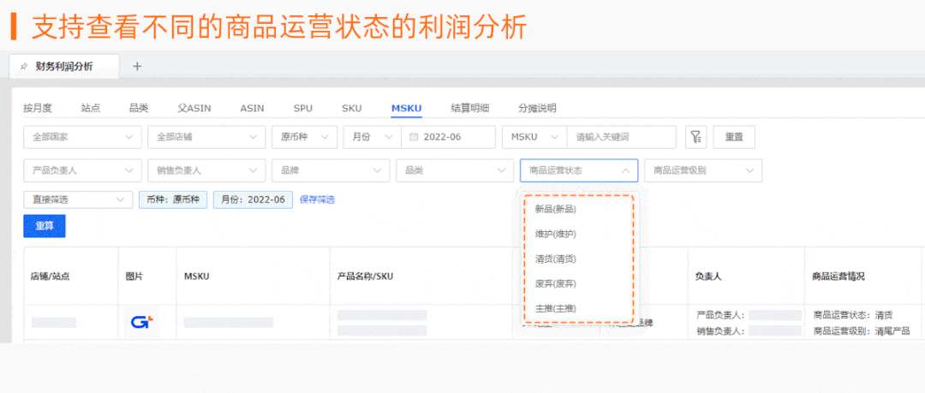
Task: Click the filter funnel icon
Action: [695, 137]
